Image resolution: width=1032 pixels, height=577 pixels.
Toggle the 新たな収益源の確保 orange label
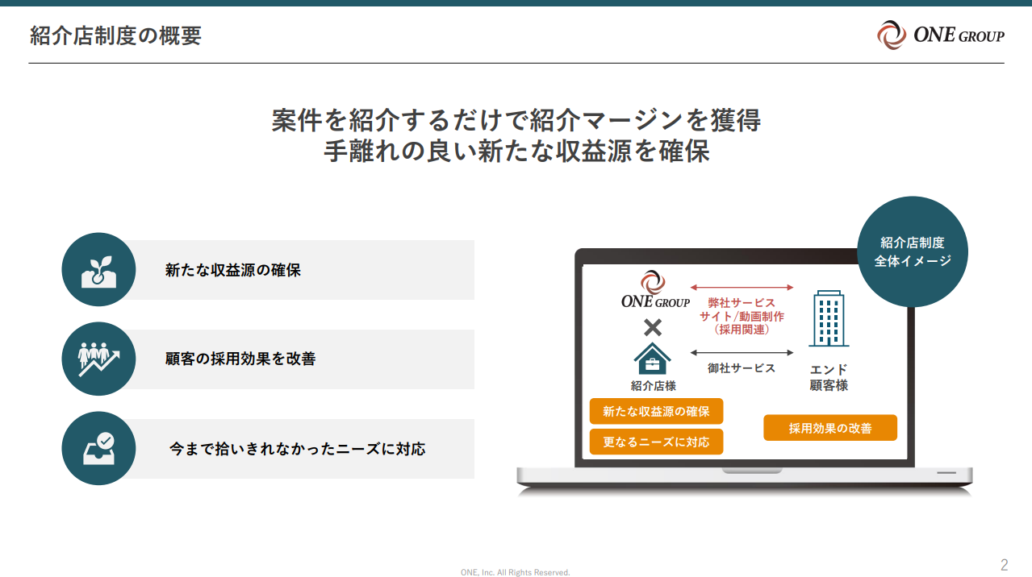point(656,411)
